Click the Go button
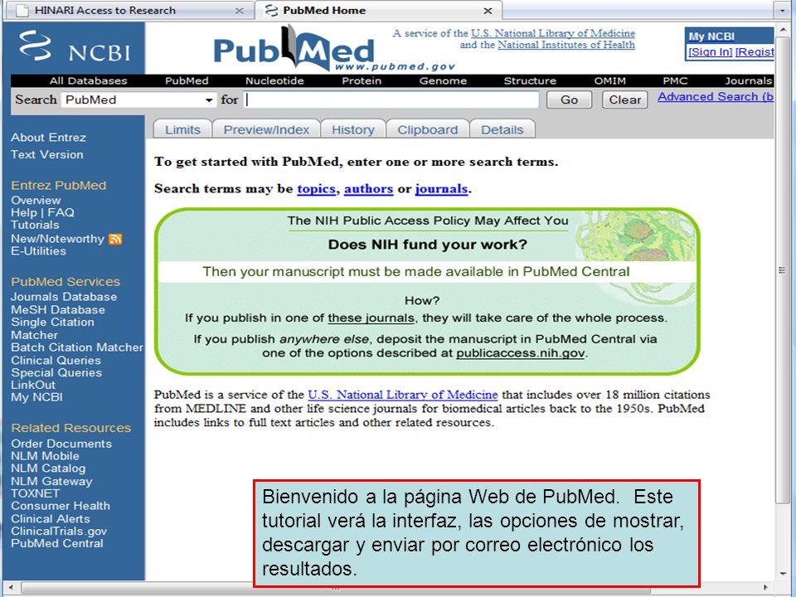 point(569,100)
